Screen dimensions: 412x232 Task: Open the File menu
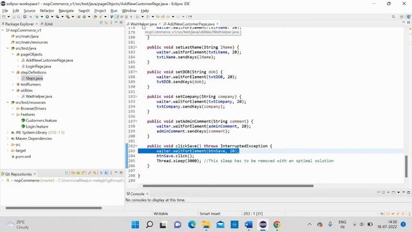pyautogui.click(x=5, y=11)
